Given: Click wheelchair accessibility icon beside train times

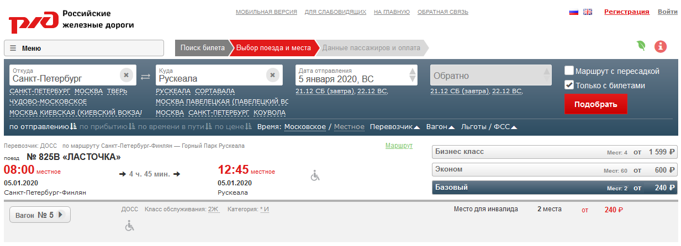Looking at the screenshot, I should [x=315, y=175].
